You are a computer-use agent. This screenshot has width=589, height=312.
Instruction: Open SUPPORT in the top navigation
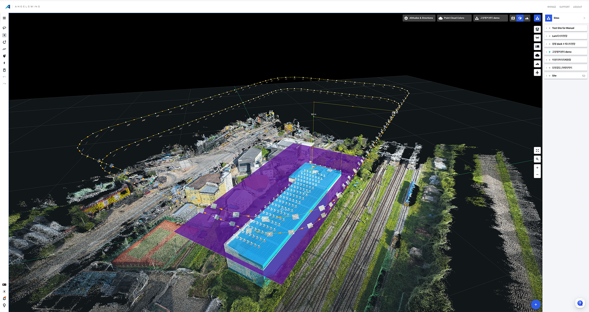(564, 7)
